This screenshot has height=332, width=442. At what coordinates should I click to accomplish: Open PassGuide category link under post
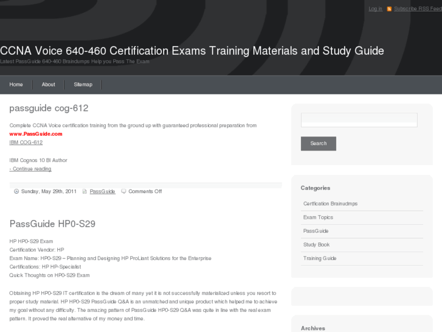point(103,191)
